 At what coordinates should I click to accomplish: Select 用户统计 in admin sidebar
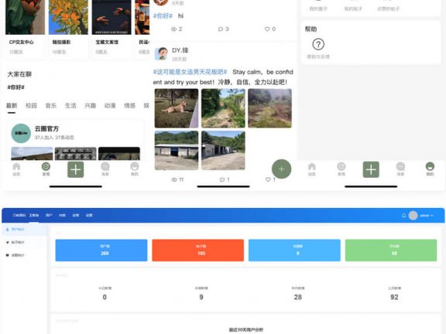pyautogui.click(x=25, y=230)
